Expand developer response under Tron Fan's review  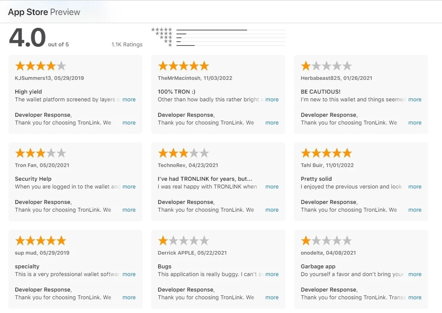coord(129,210)
